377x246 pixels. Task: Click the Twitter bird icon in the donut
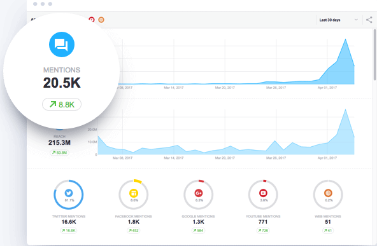(x=69, y=193)
